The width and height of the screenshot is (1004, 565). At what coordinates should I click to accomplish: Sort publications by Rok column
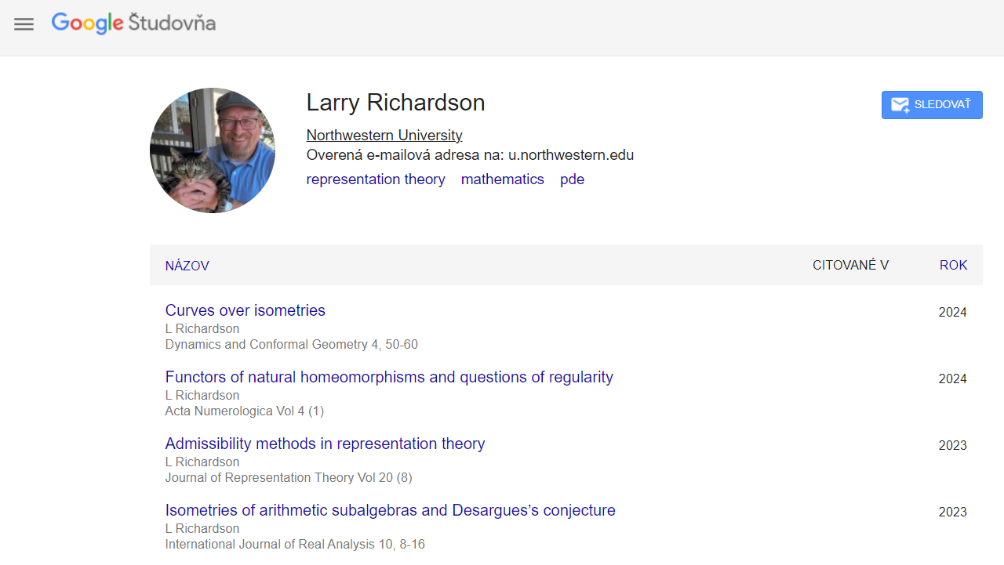click(953, 265)
